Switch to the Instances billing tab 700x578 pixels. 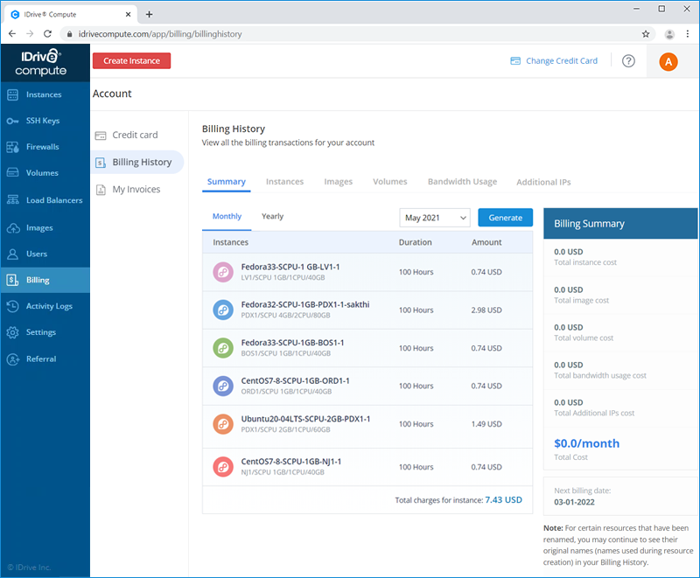point(285,182)
